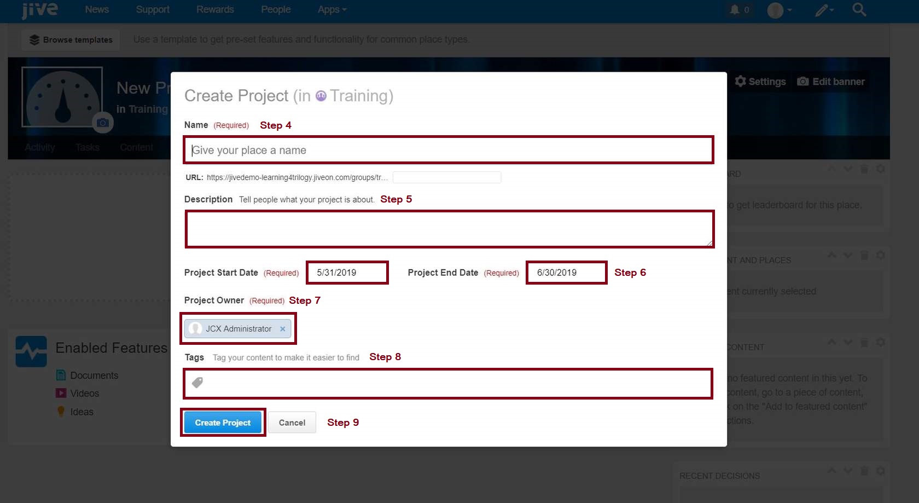Click the Jive logo
The height and width of the screenshot is (503, 919).
point(39,10)
